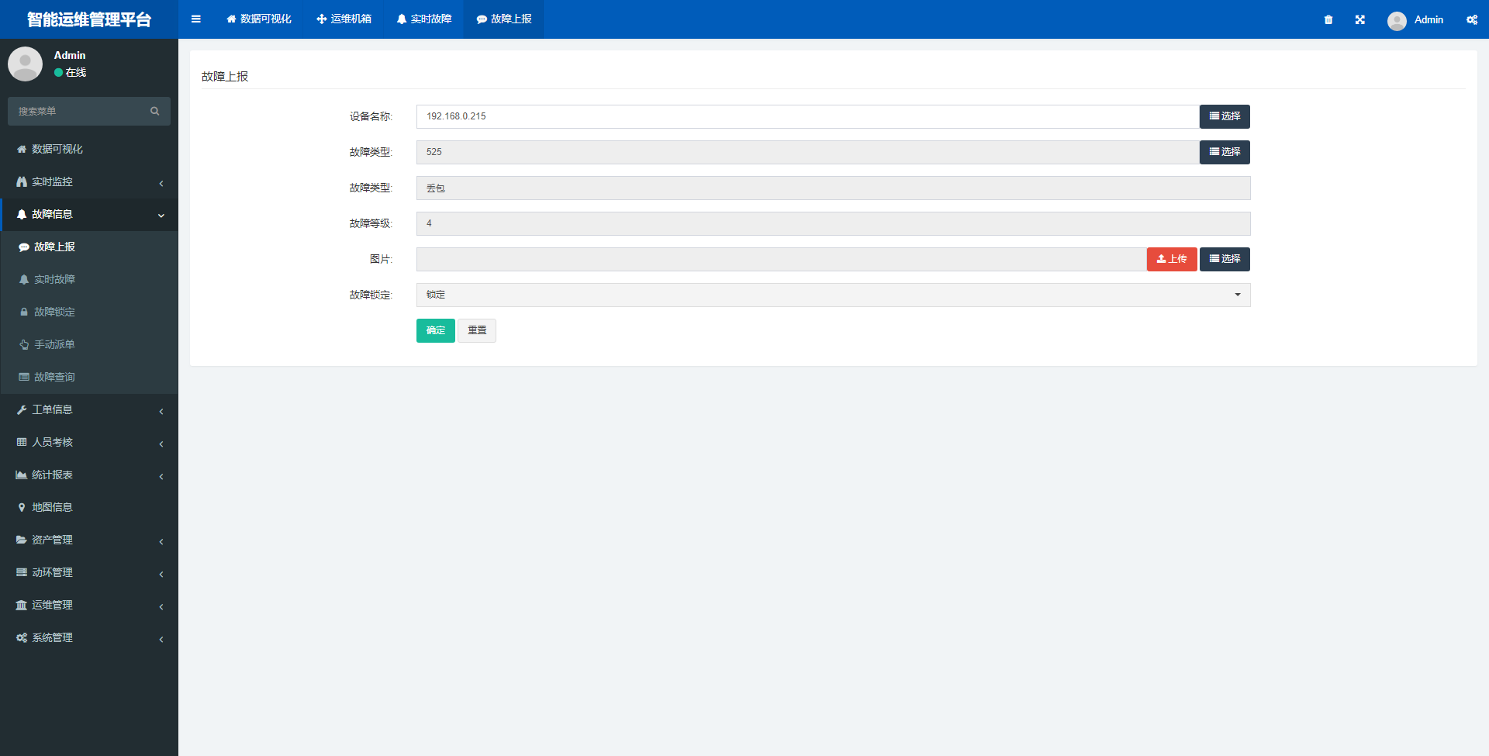This screenshot has height=756, width=1489.
Task: Expand 运维管理 sidebar menu
Action: [89, 605]
